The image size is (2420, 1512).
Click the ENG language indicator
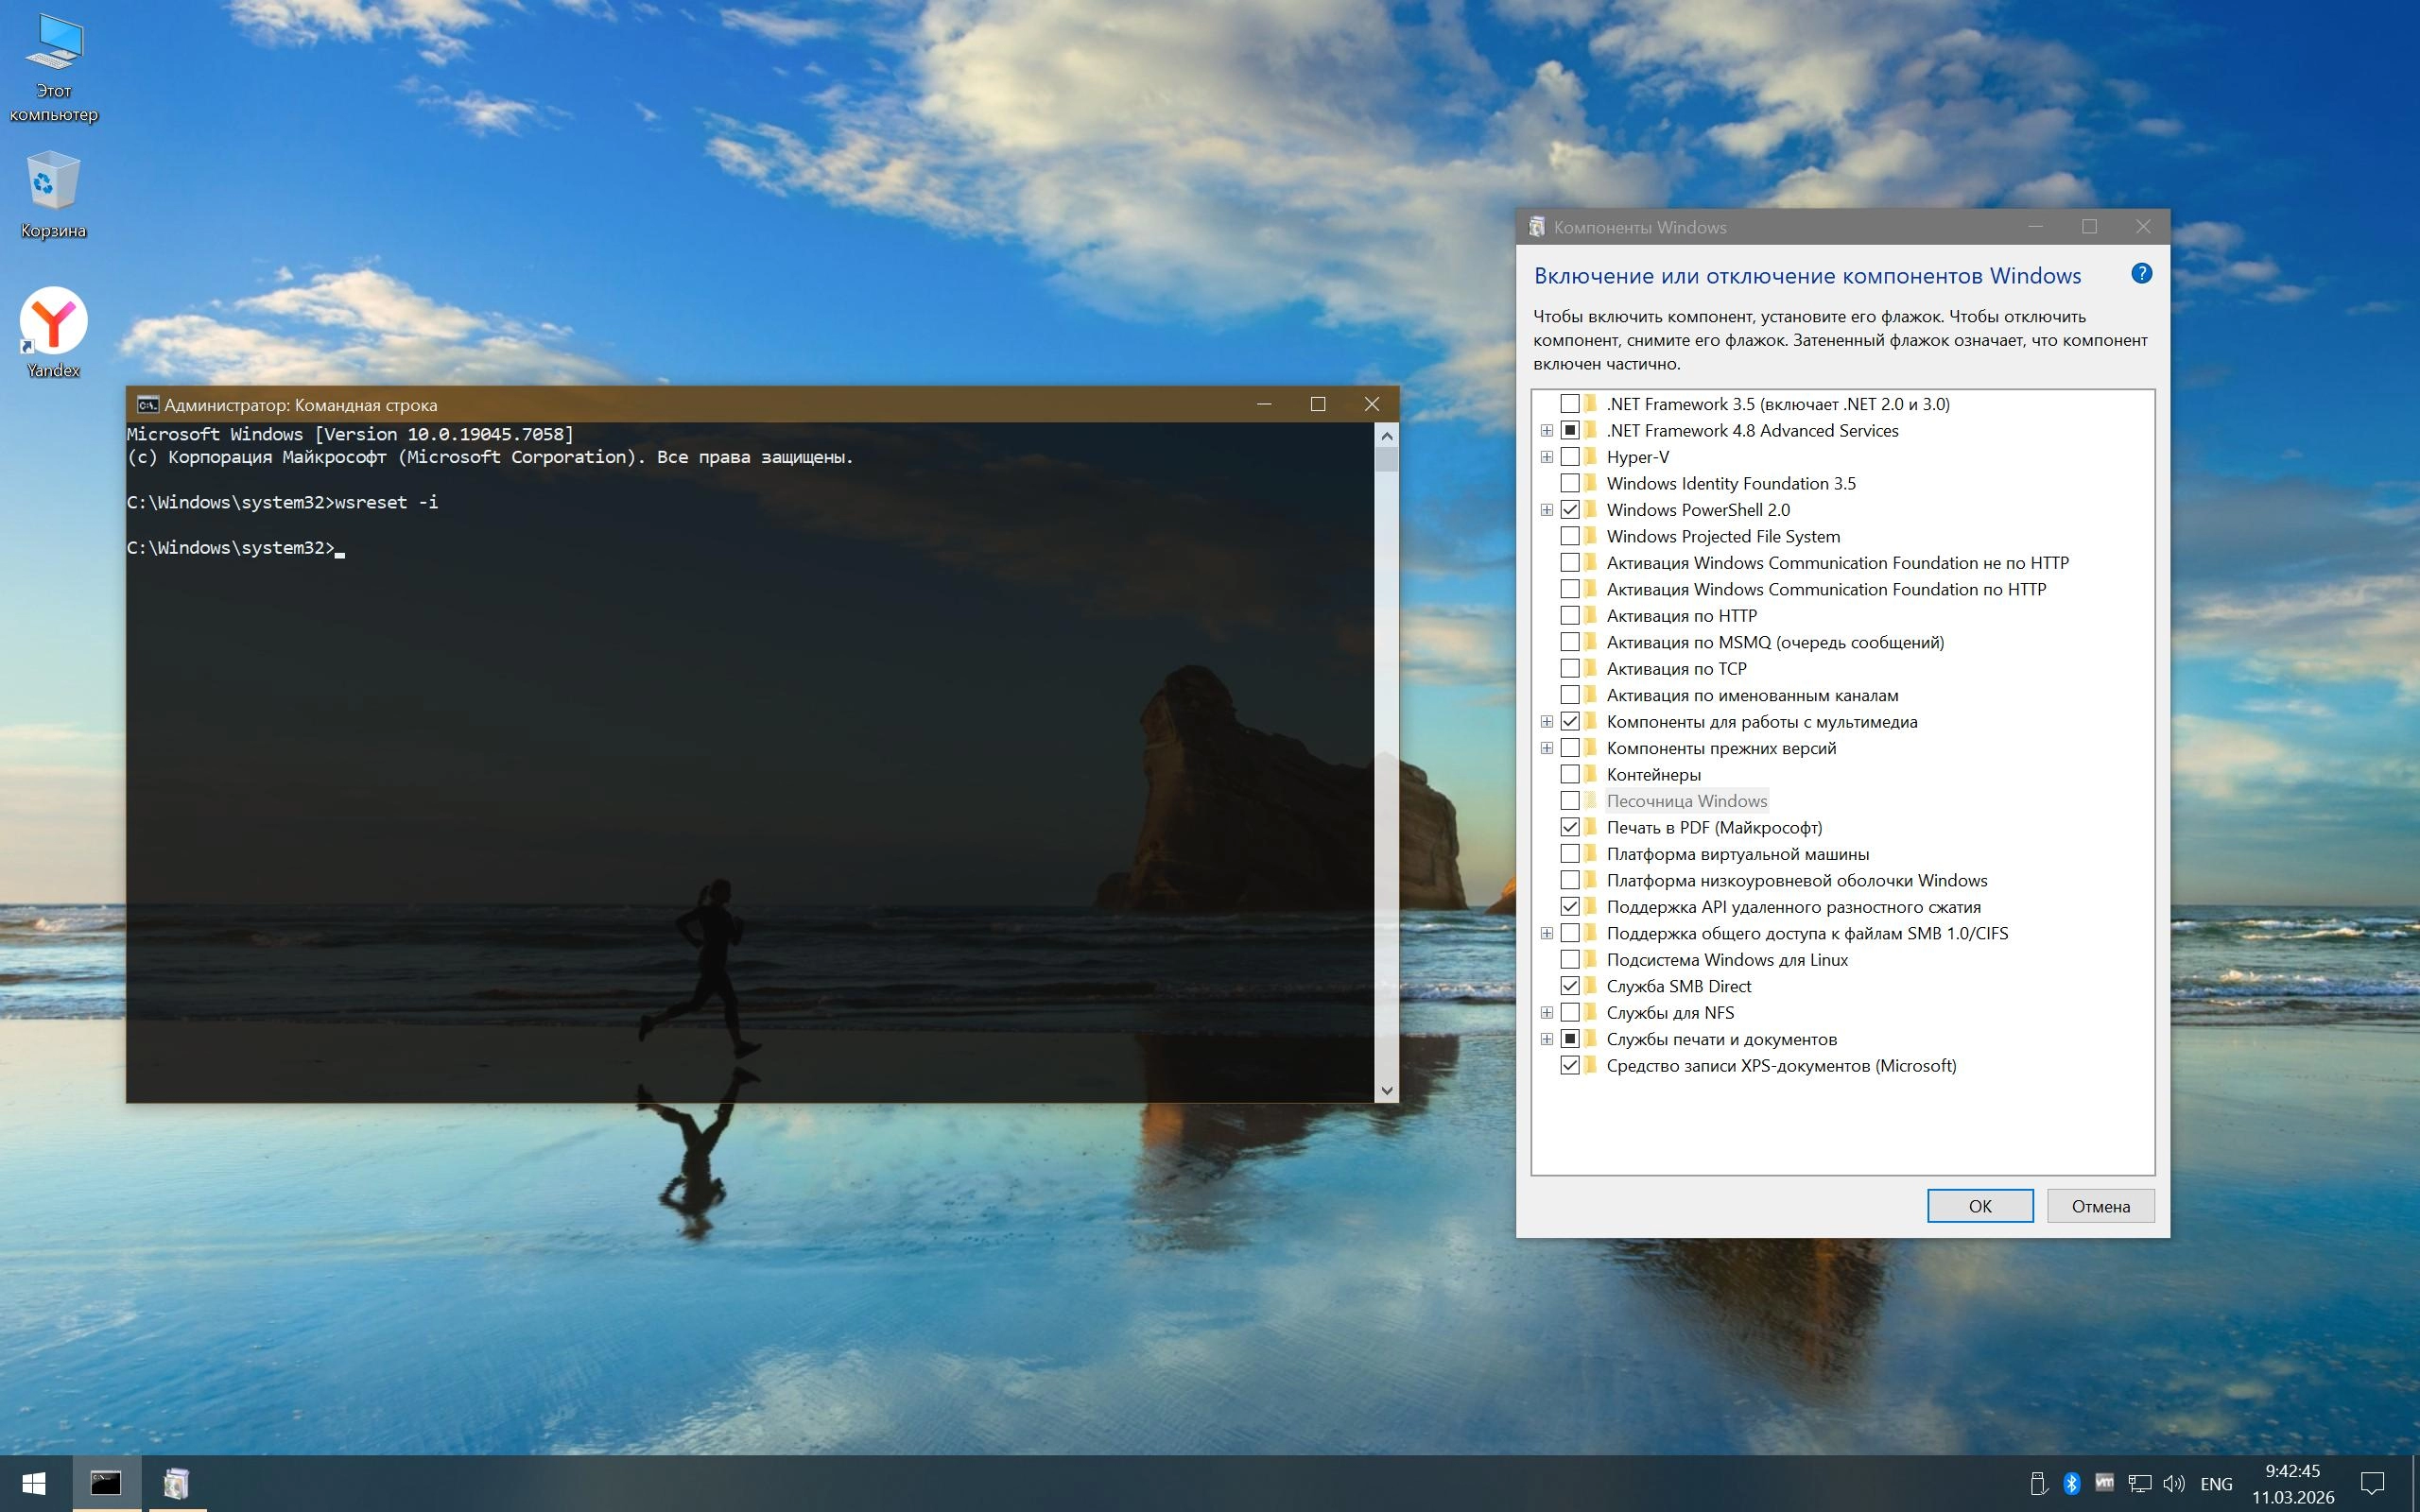tap(2216, 1484)
